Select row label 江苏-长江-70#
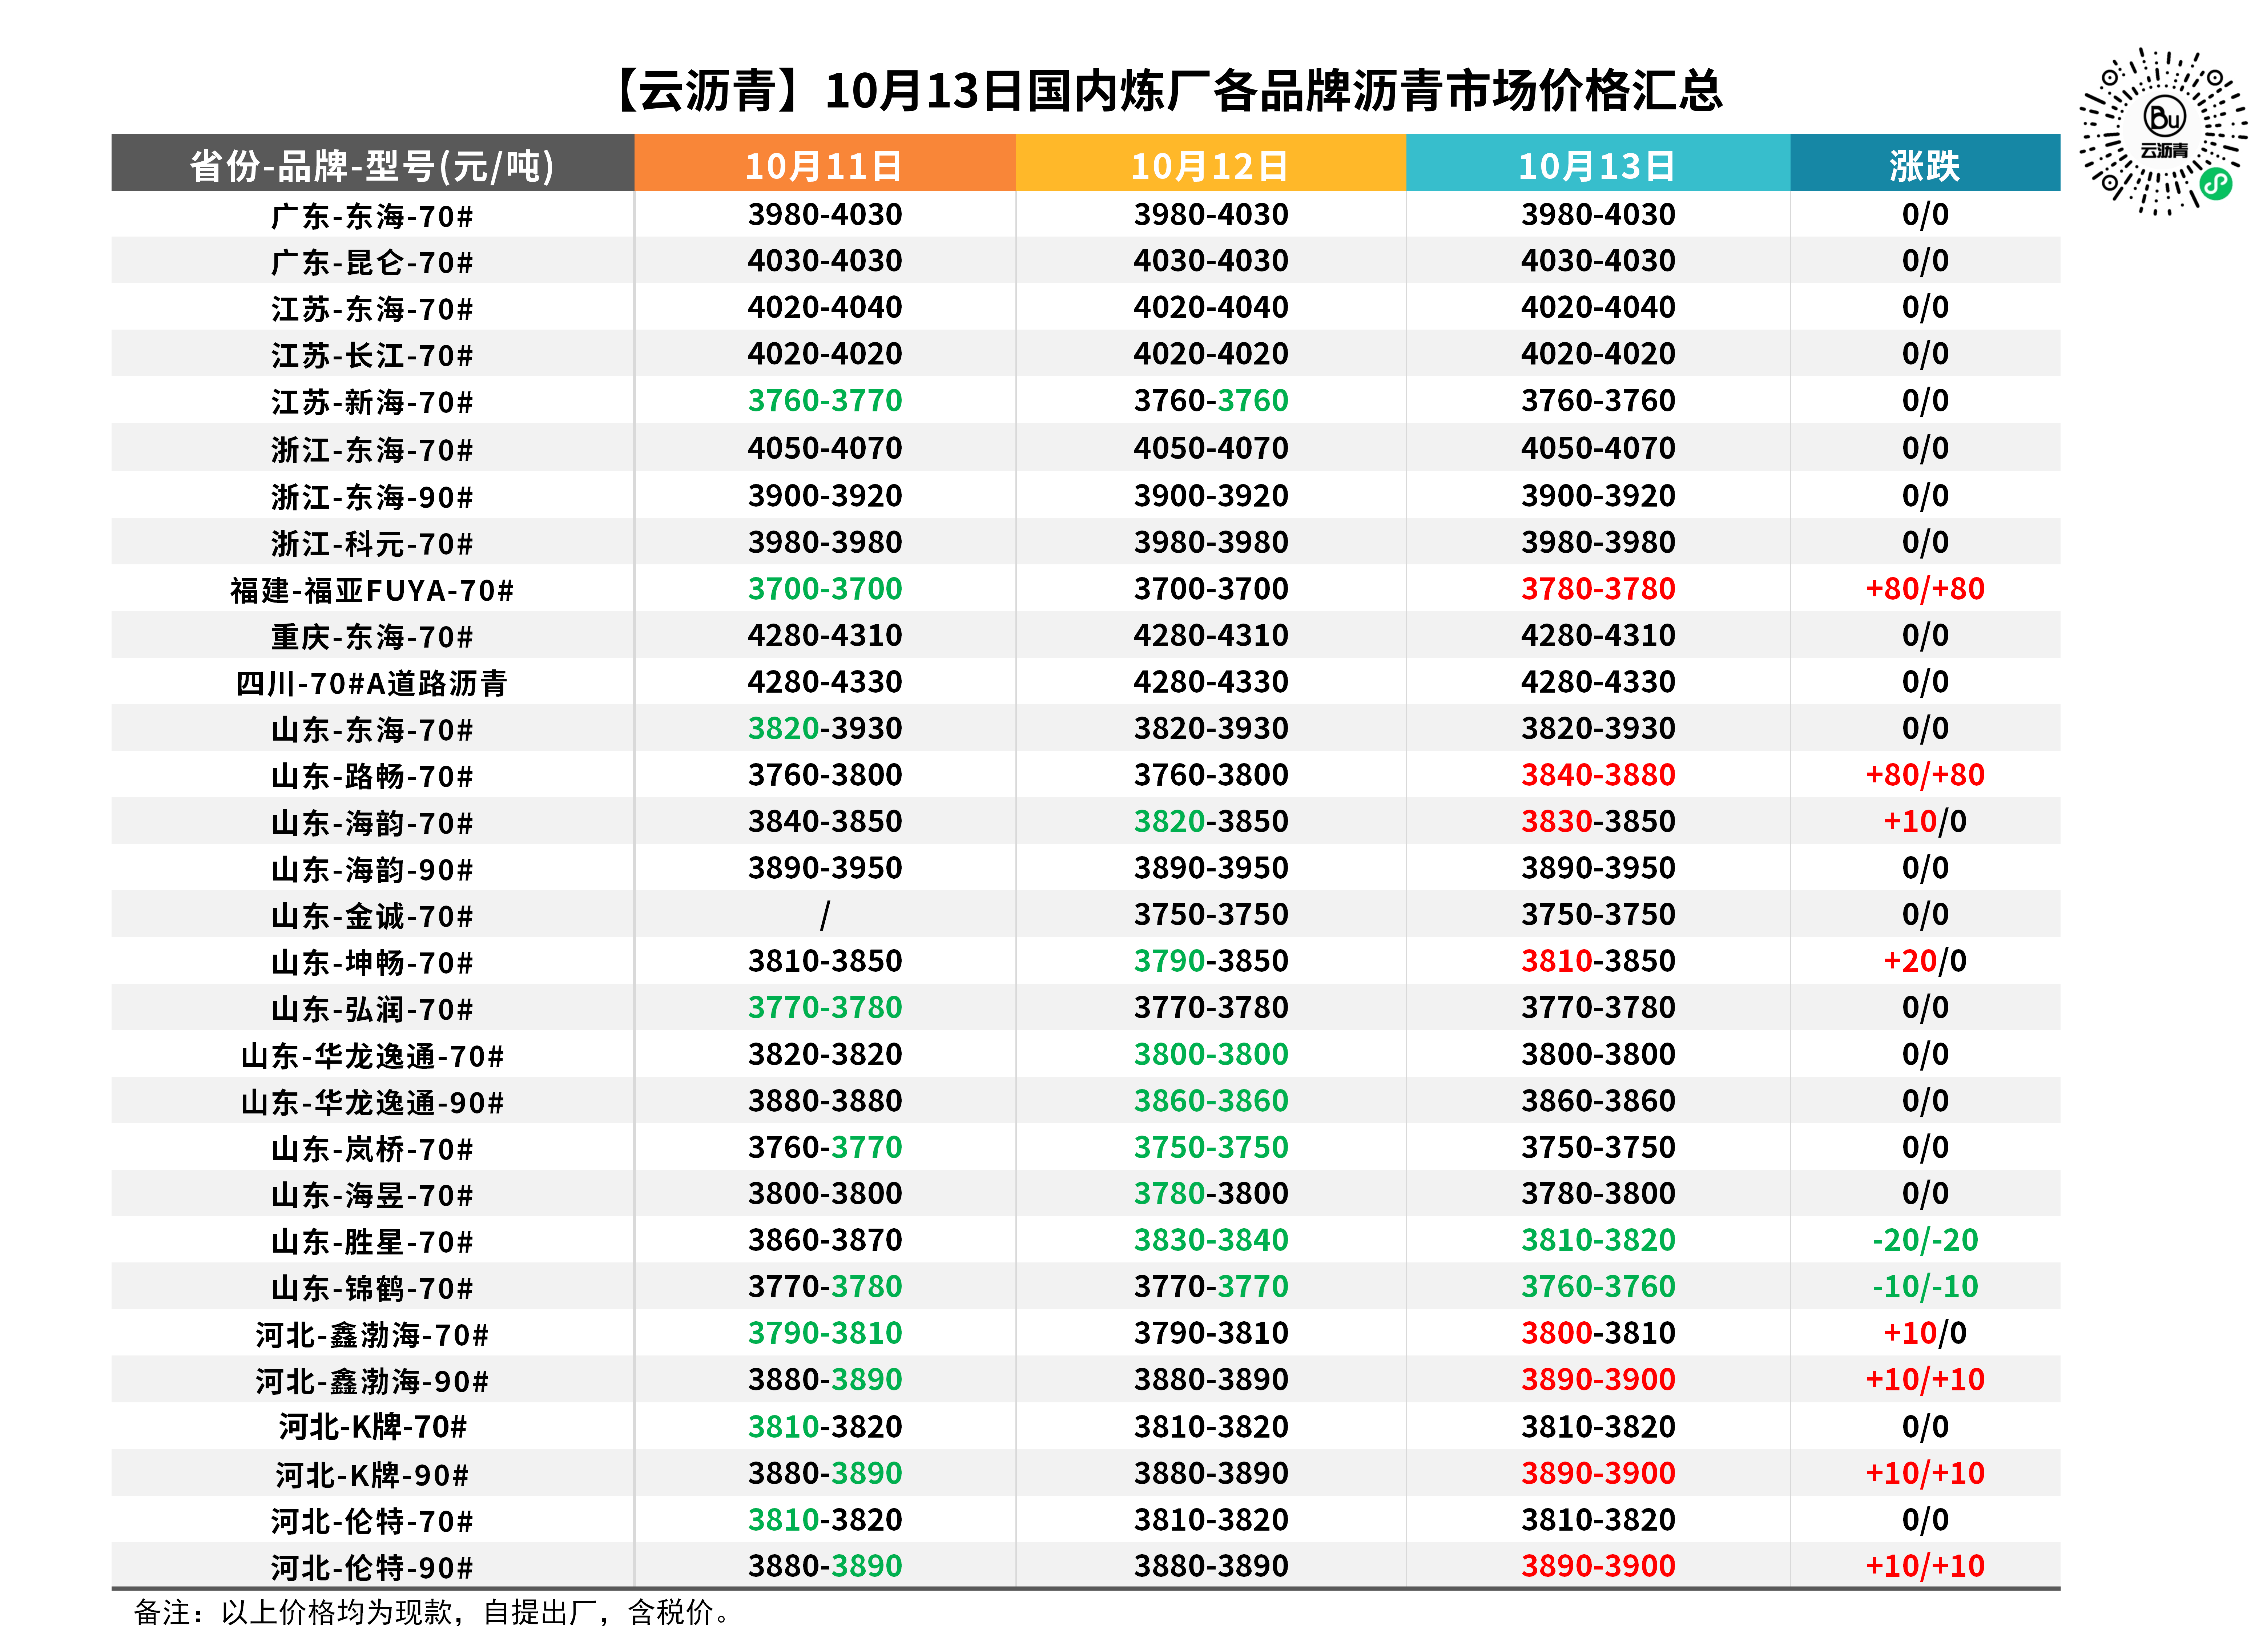 [x=372, y=355]
